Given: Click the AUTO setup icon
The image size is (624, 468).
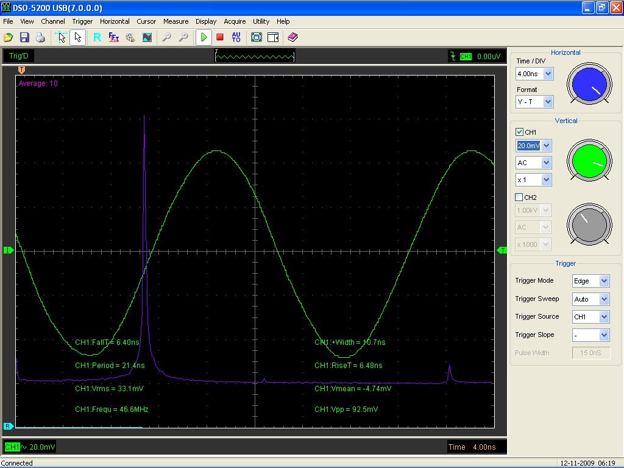Looking at the screenshot, I should click(x=236, y=37).
